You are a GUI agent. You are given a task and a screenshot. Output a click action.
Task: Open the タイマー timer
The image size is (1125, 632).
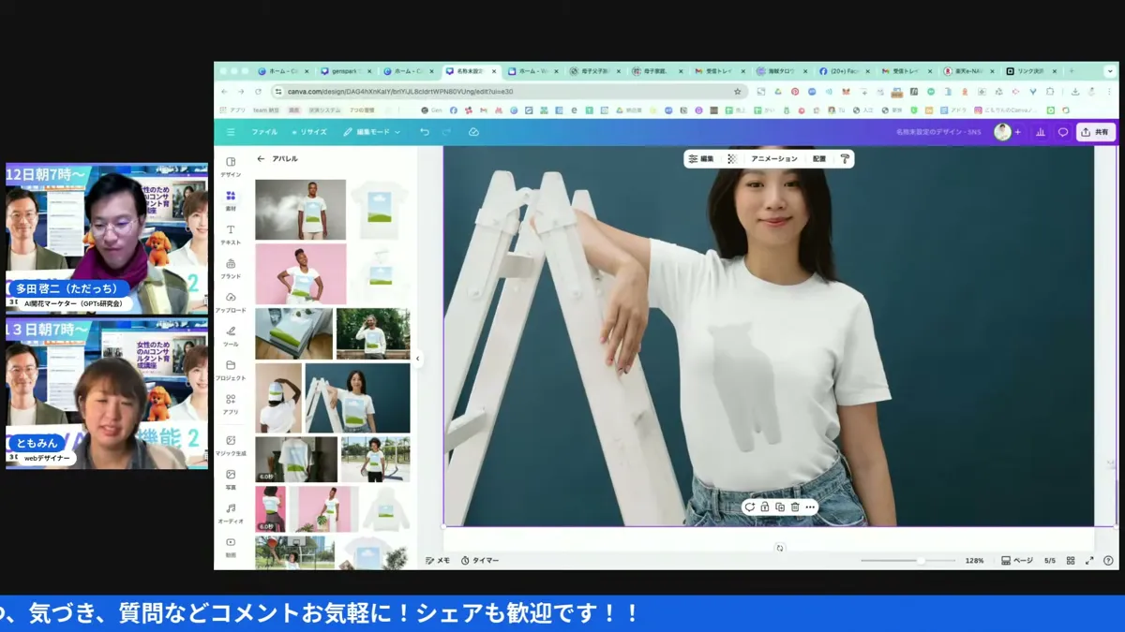(480, 561)
